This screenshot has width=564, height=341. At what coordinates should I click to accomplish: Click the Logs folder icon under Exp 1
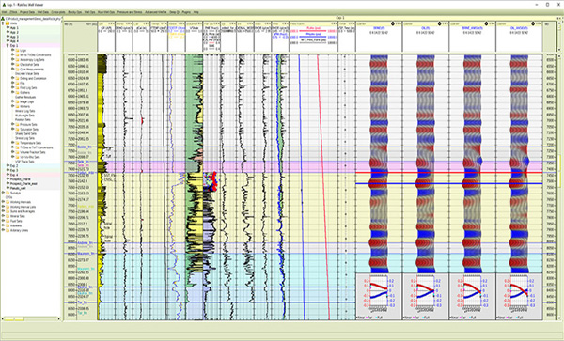pyautogui.click(x=17, y=51)
